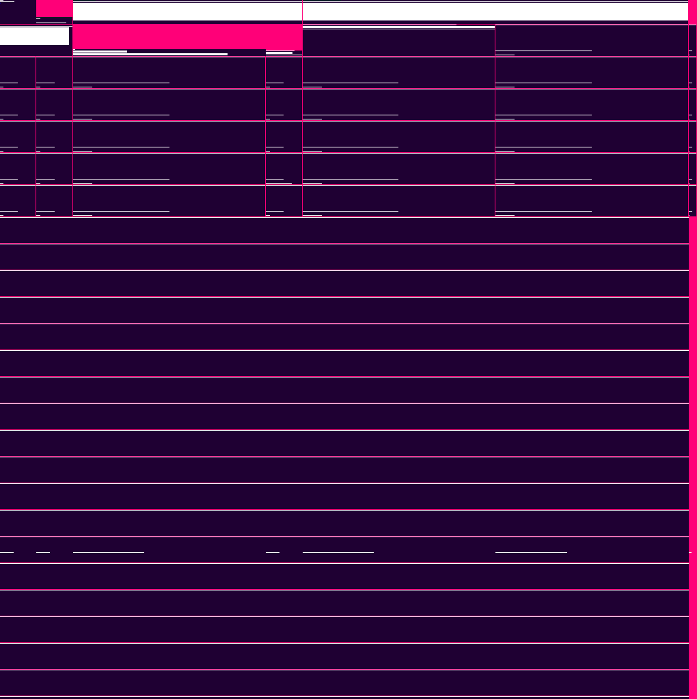This screenshot has width=697, height=699.
Task: Select the first full-width empty row below grid
Action: [344, 231]
